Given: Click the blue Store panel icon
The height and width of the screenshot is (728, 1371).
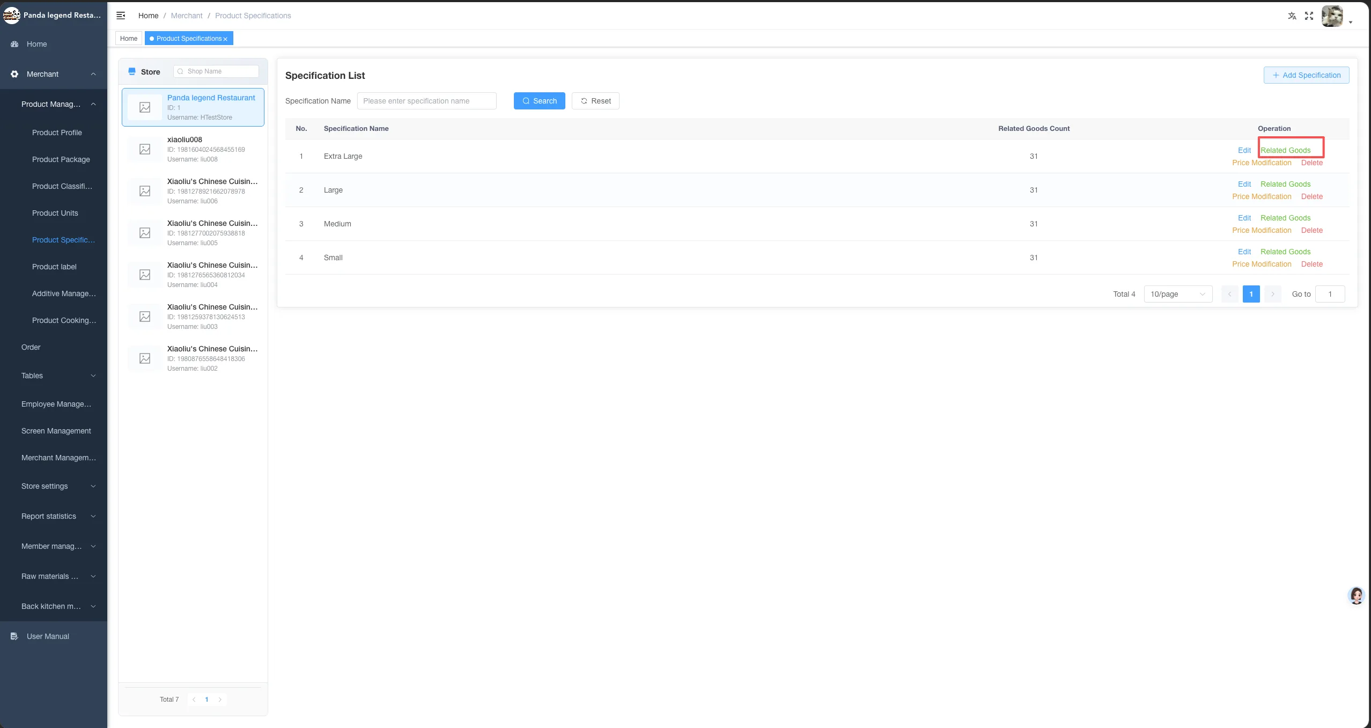Looking at the screenshot, I should tap(132, 71).
